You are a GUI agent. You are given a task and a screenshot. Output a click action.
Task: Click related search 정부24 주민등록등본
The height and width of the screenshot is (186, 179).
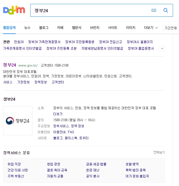click(x=80, y=42)
